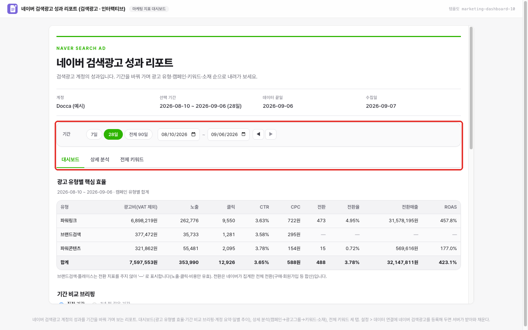
Task: Click the start date field 08/10/2026
Action: click(x=179, y=135)
